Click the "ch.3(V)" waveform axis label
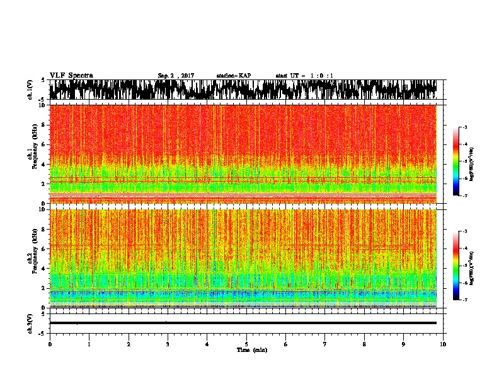499x386 pixels. tap(30, 324)
